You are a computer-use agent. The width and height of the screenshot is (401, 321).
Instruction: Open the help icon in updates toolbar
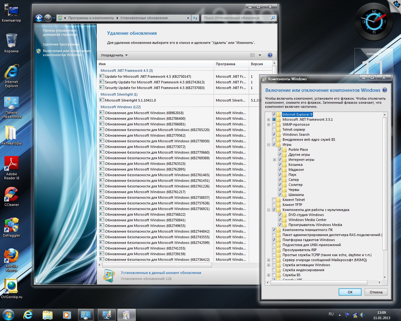[x=270, y=55]
